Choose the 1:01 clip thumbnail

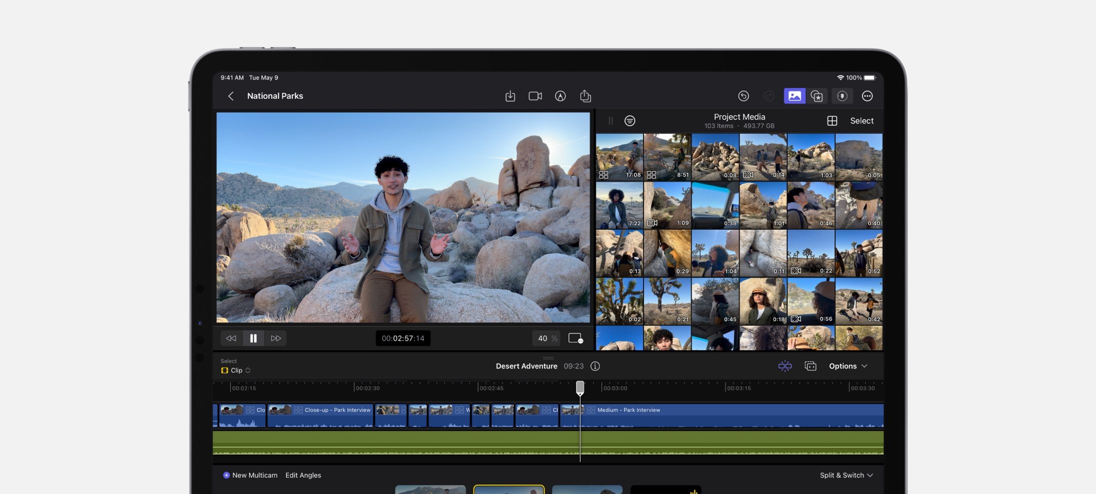(x=763, y=205)
